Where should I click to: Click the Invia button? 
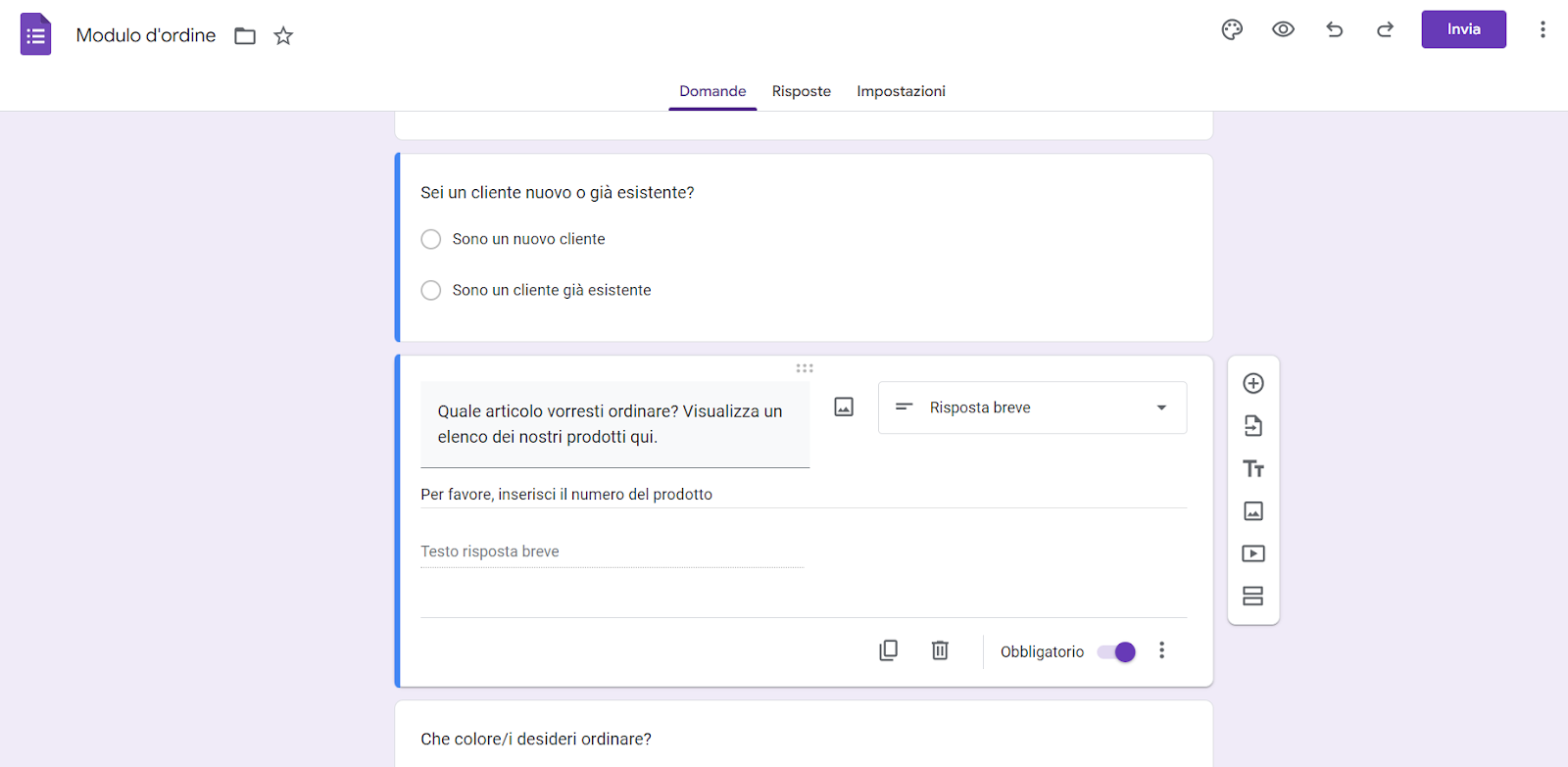coord(1463,29)
